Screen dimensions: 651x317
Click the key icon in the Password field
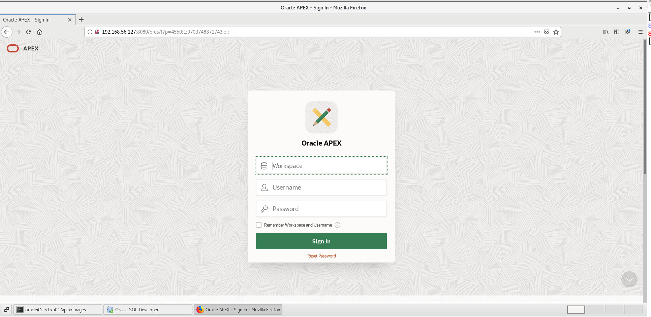click(x=264, y=209)
